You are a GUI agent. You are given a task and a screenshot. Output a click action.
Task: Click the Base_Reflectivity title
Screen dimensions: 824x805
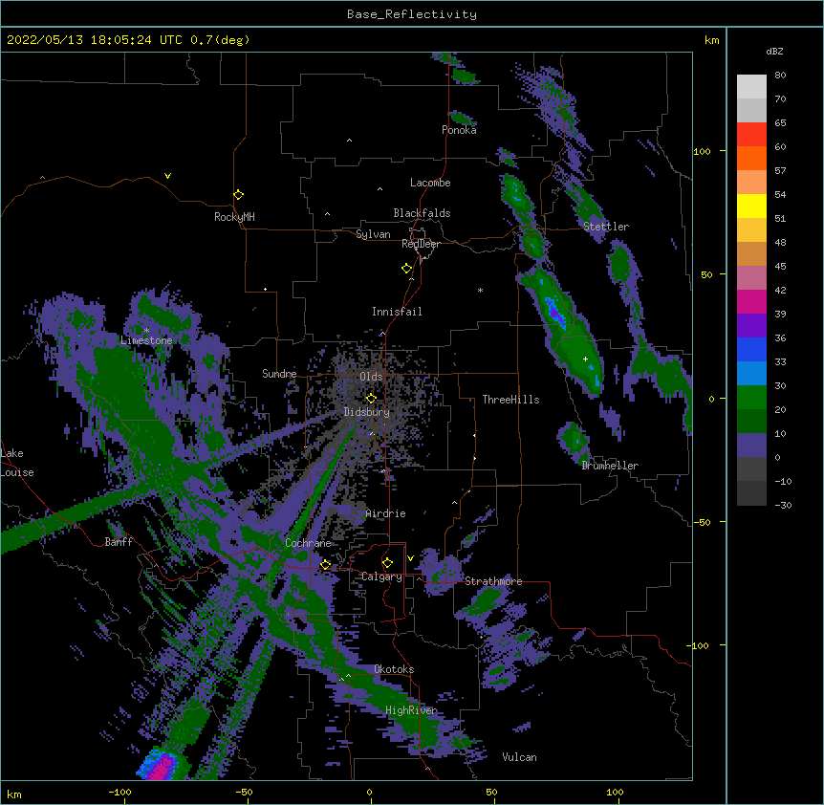pos(412,14)
